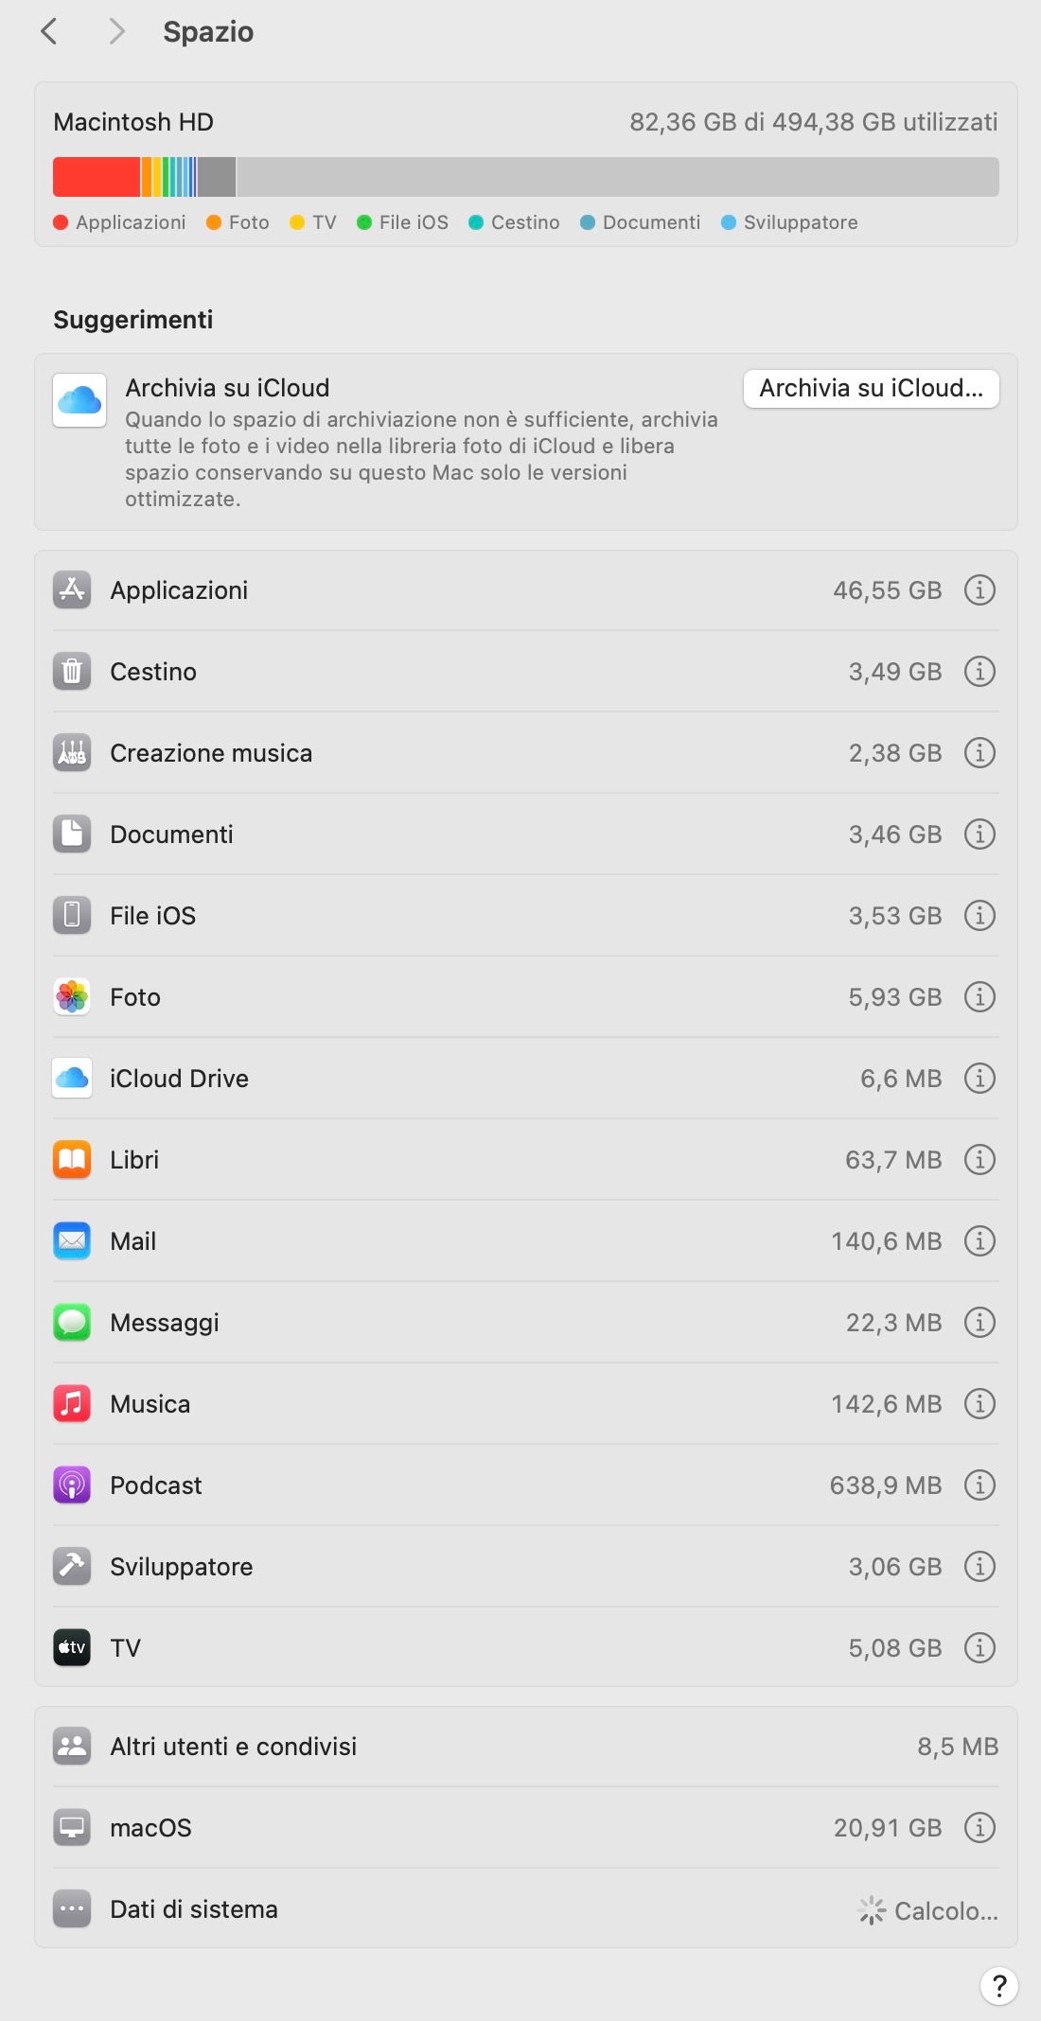This screenshot has height=2021, width=1041.
Task: Click red Applicazioni segment in storage bar
Action: [x=96, y=177]
